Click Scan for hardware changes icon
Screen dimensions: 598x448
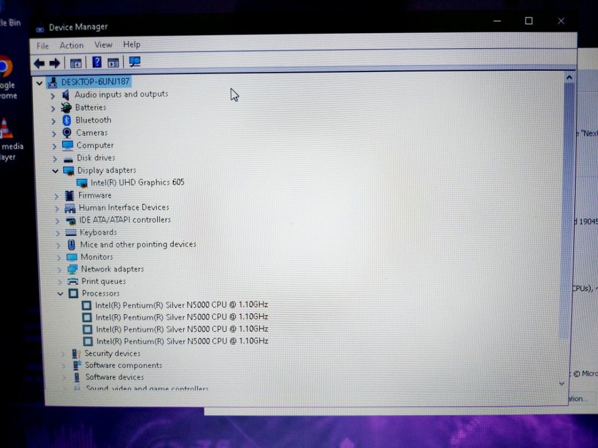[x=135, y=62]
